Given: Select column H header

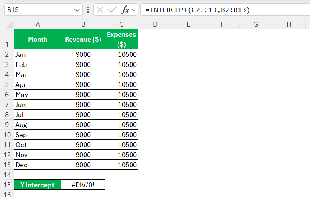Looking at the screenshot, I should (289, 25).
